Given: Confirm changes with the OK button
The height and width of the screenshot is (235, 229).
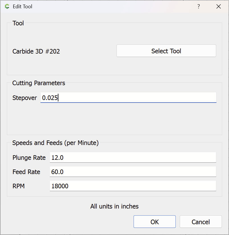Looking at the screenshot, I should point(155,222).
